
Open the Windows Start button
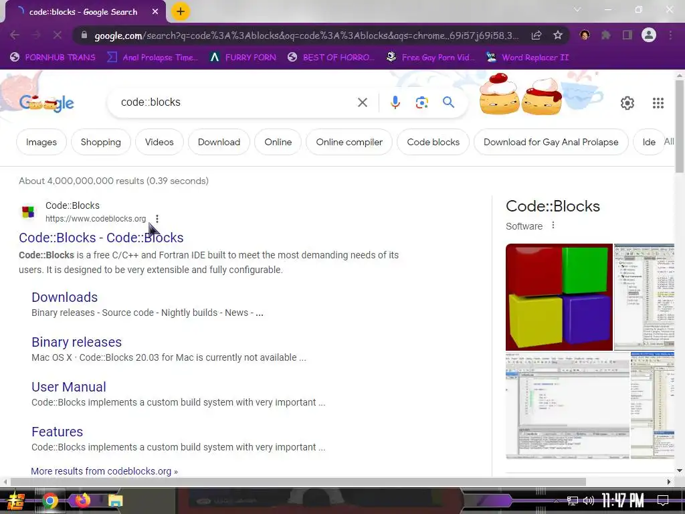(15, 501)
